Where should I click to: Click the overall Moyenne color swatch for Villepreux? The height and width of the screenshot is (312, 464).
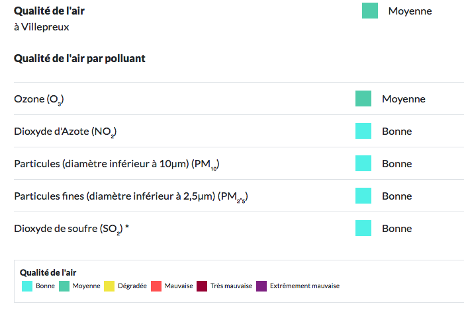(370, 11)
